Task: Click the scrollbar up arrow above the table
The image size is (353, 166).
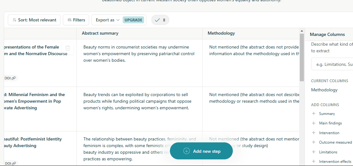Action: click(x=302, y=31)
